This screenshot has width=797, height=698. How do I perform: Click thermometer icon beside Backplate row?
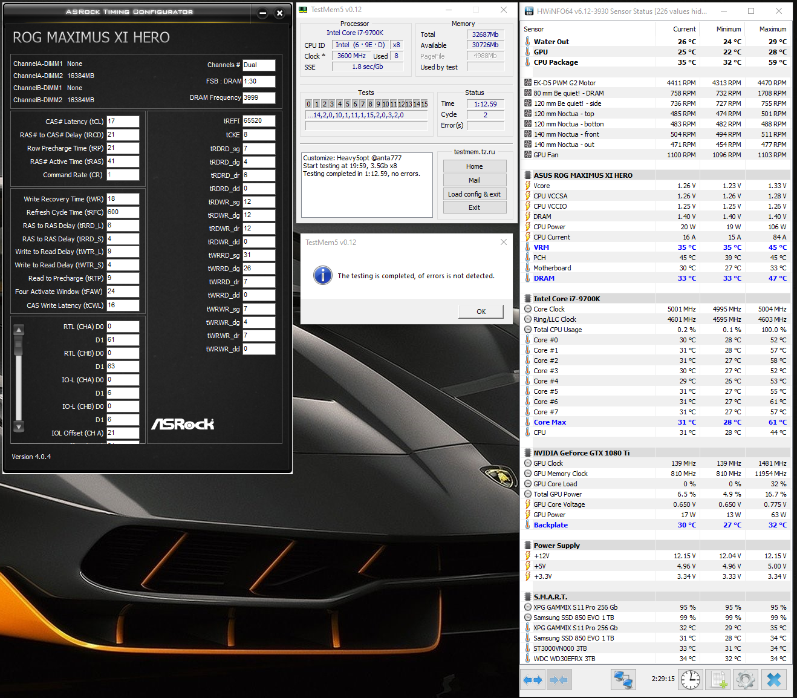[x=527, y=525]
